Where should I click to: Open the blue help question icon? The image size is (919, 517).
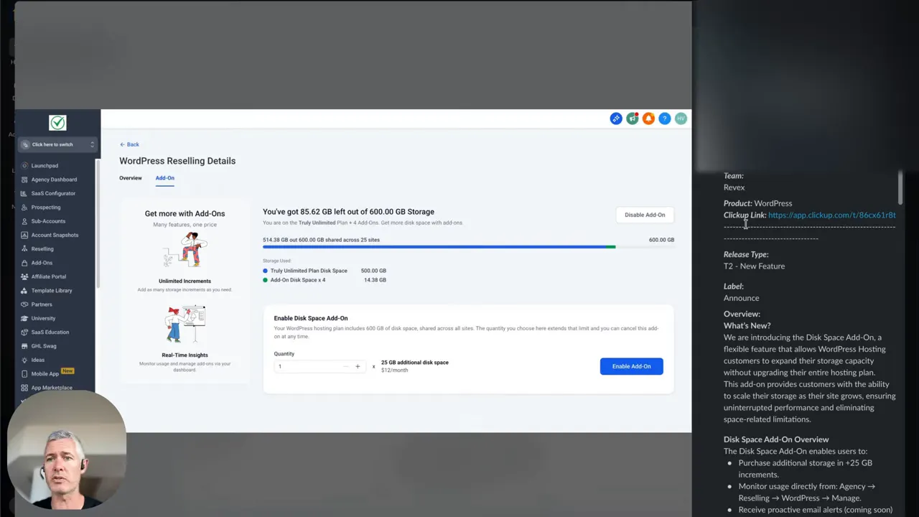pos(665,118)
